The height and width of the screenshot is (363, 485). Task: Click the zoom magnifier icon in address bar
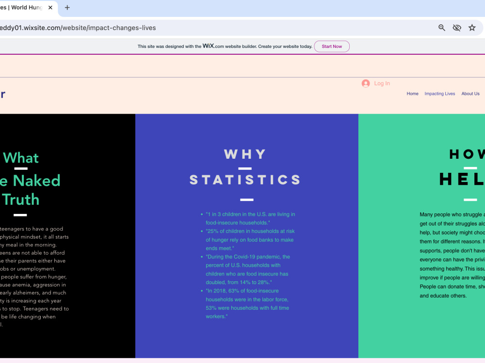(442, 28)
